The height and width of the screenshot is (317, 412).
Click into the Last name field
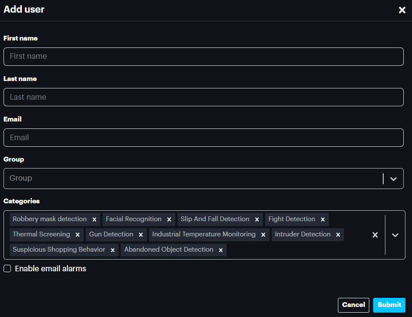[x=203, y=97]
